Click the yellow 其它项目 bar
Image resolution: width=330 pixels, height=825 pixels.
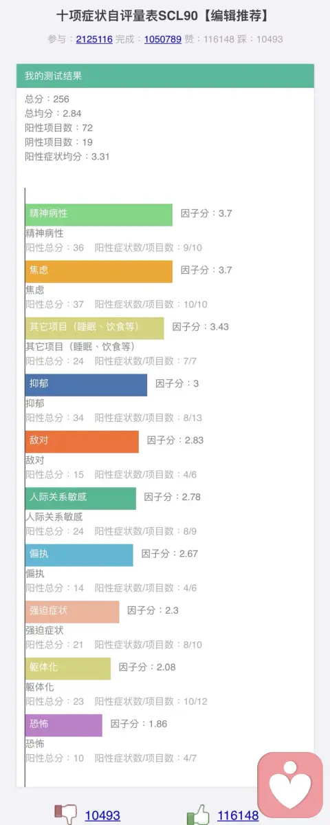click(x=95, y=328)
